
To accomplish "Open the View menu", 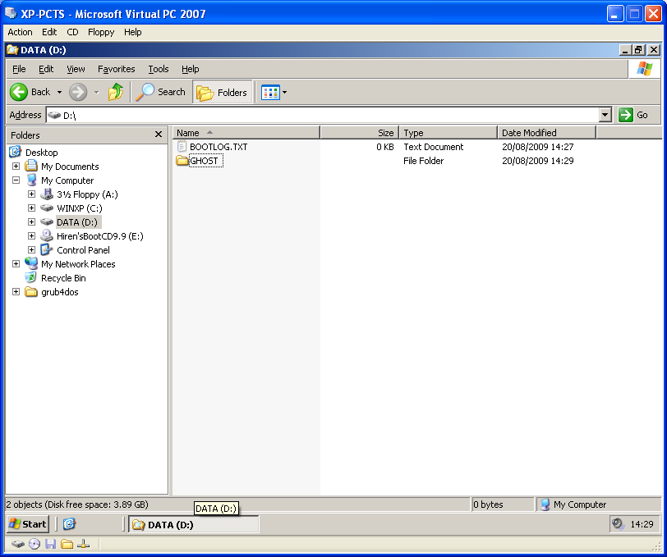I will pos(76,69).
